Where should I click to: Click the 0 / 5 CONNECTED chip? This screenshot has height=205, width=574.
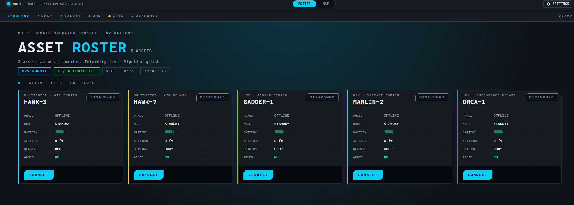77,71
